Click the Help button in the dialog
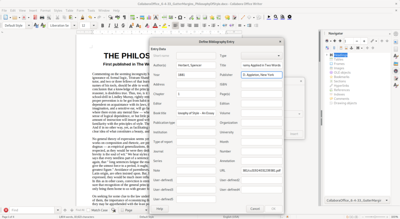Viewport: 400px width, 219px height. click(x=159, y=209)
